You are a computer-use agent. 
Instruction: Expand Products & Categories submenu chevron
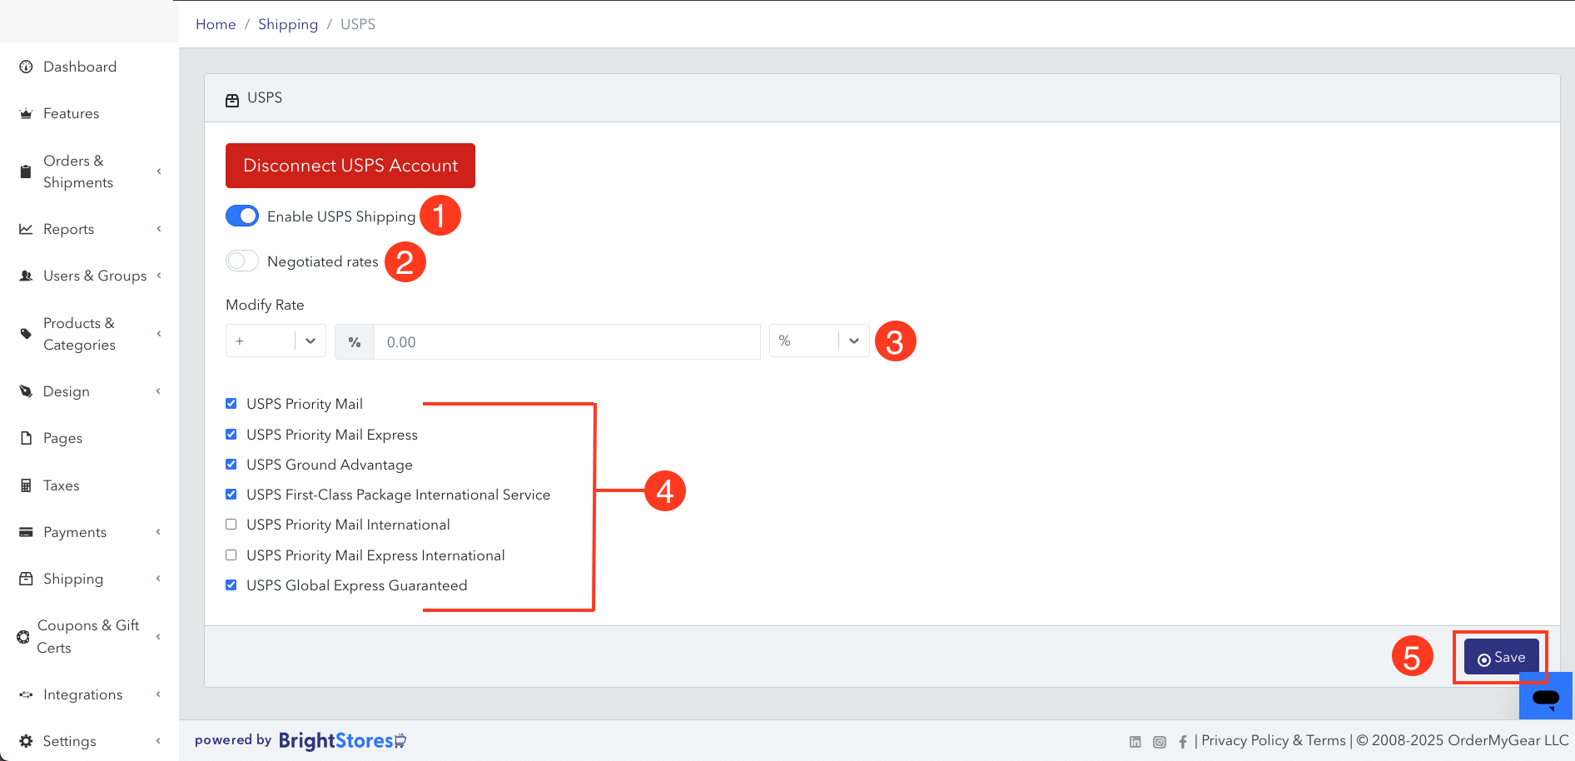[158, 334]
